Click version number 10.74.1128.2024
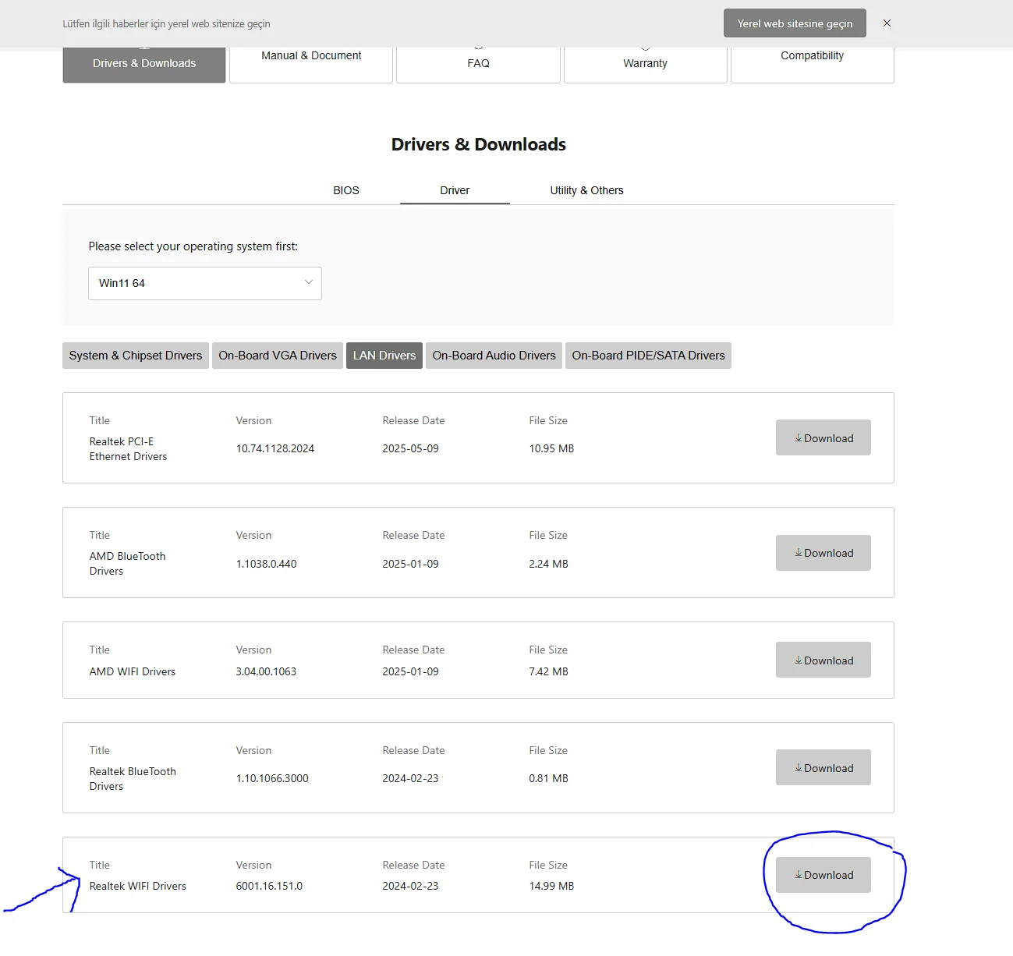Screen dimensions: 1013x956 click(x=275, y=448)
